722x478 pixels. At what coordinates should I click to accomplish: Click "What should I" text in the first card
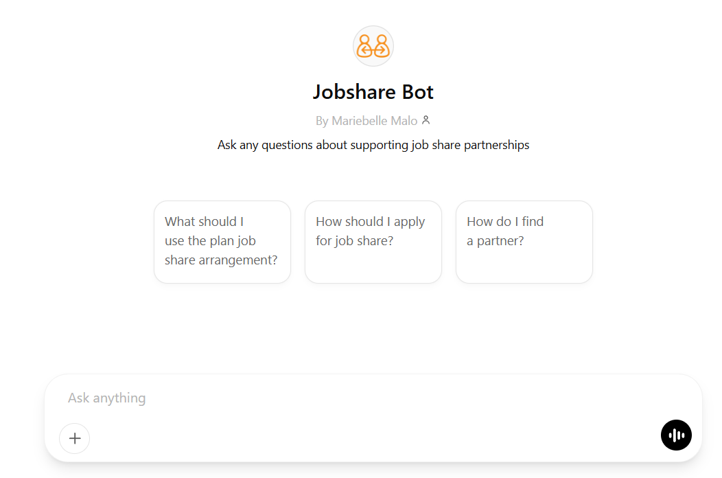(204, 221)
